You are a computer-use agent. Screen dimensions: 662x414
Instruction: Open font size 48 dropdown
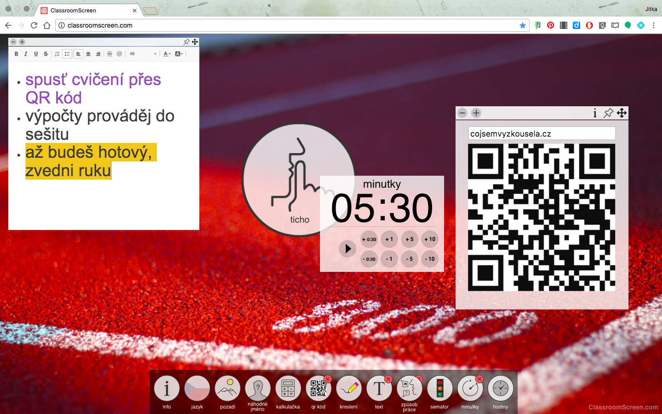(143, 54)
